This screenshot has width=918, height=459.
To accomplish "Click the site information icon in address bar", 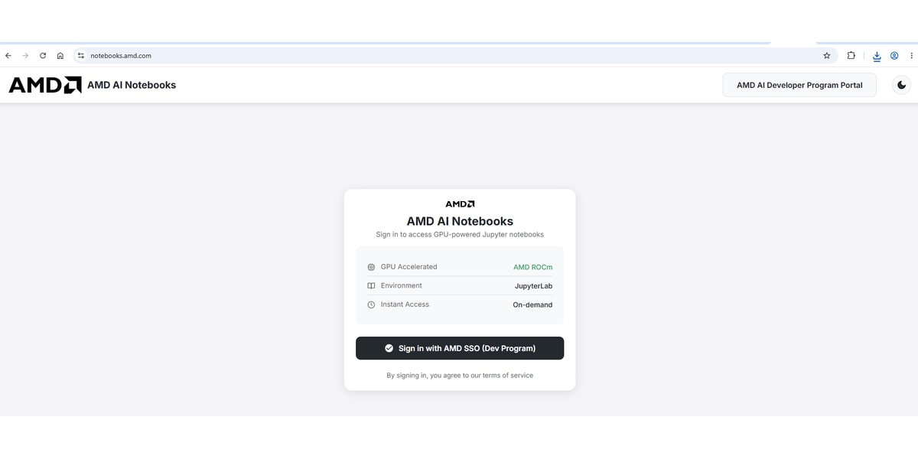I will point(80,56).
